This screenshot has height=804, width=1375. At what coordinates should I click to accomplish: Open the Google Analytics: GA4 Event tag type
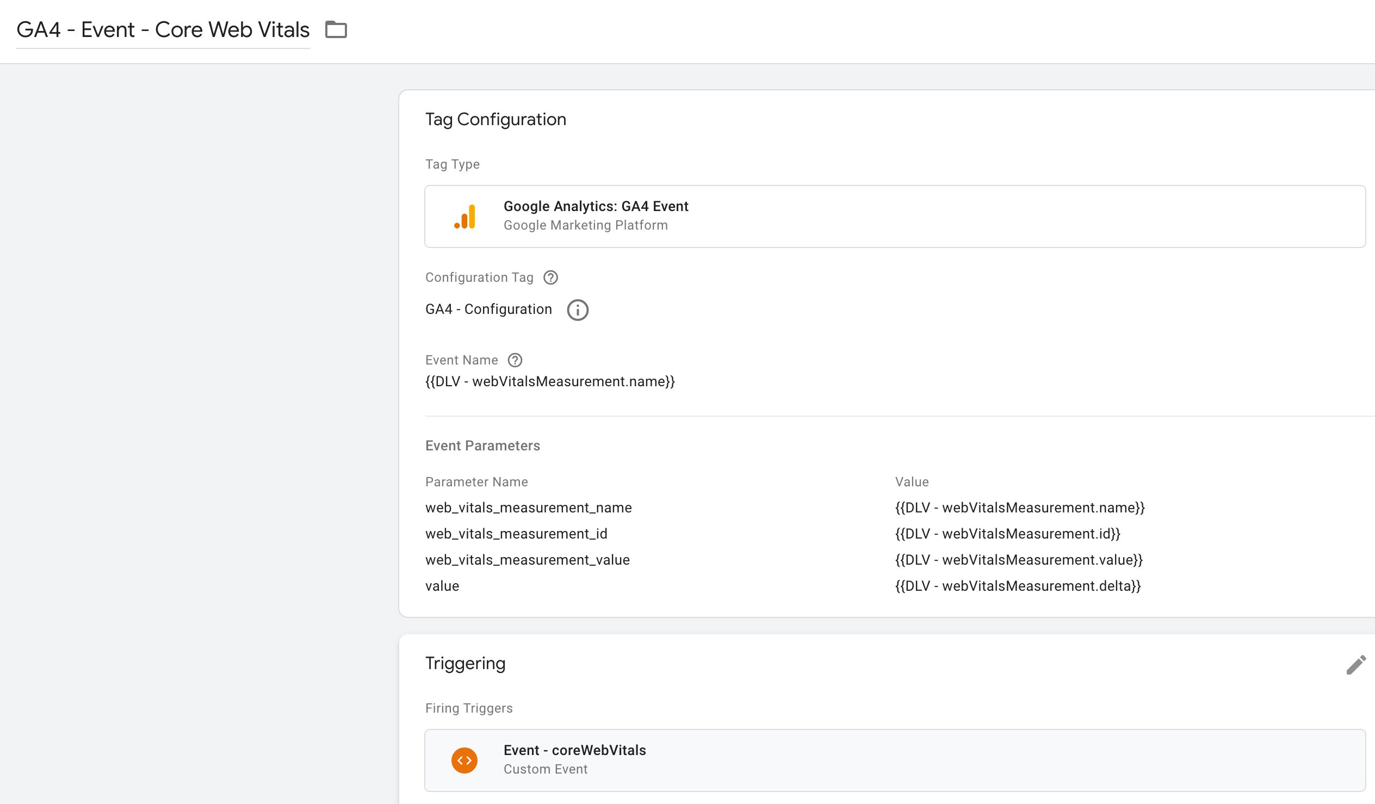895,216
